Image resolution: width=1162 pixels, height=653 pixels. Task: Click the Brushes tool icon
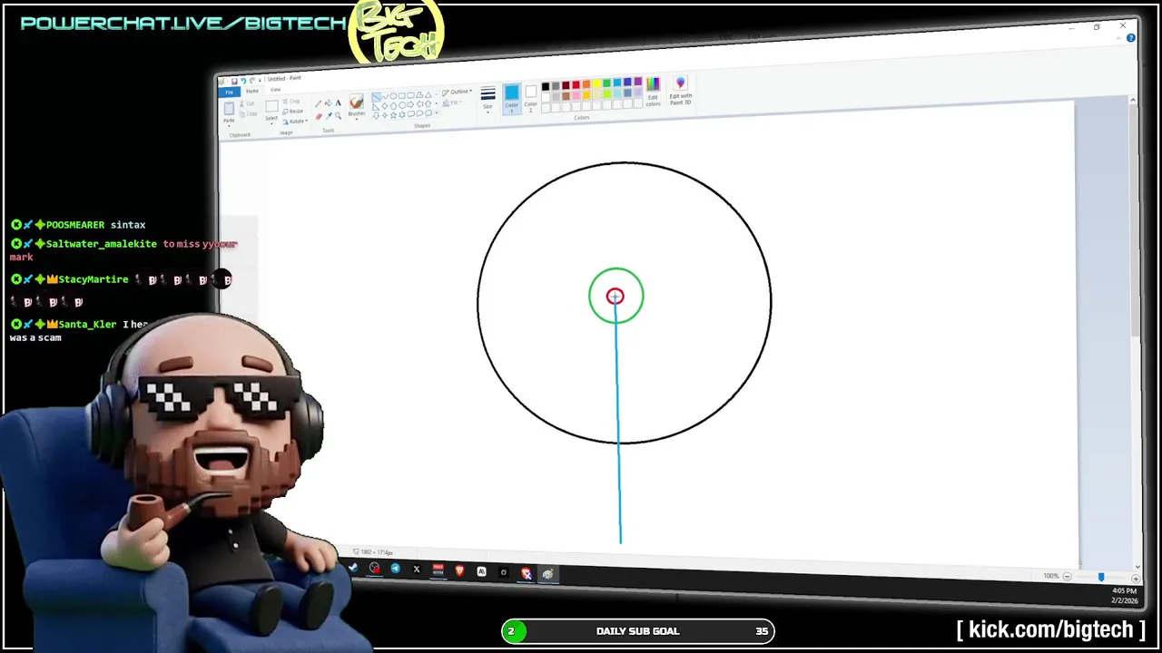coord(357,101)
